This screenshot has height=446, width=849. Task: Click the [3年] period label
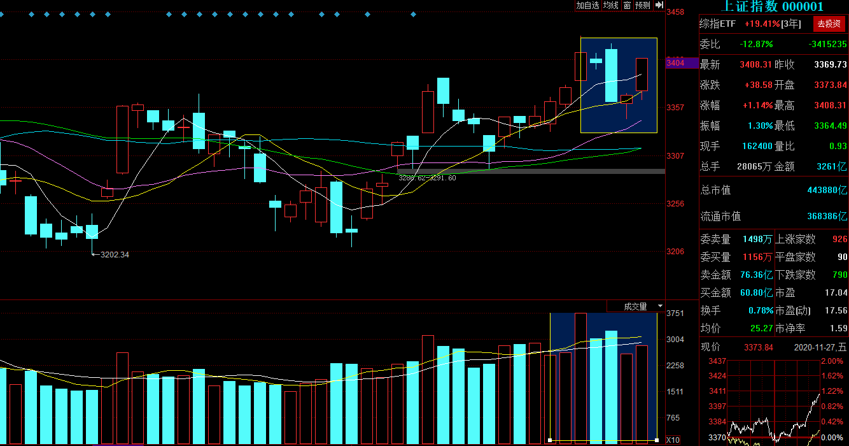coord(791,24)
